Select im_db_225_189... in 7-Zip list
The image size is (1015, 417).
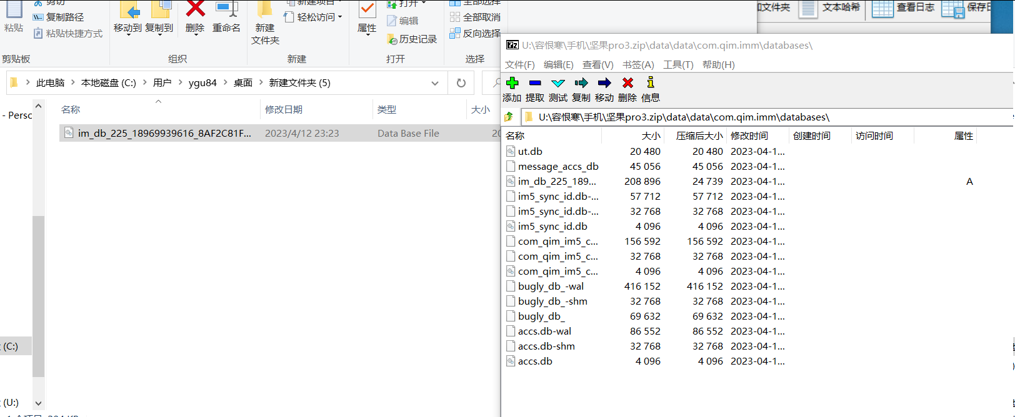[x=556, y=182]
